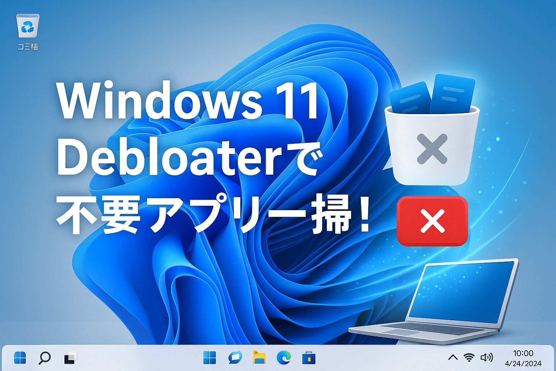Screen dimensions: 556x371
Task: Click the far-left Windows logo taskbar button
Action: pyautogui.click(x=20, y=358)
